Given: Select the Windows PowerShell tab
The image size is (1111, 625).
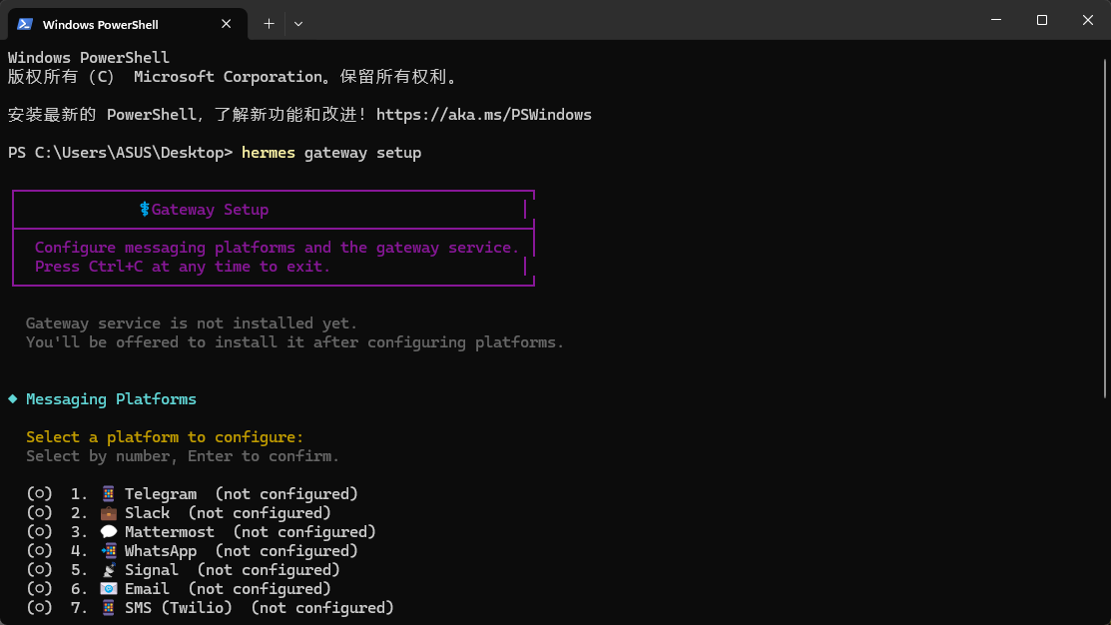Looking at the screenshot, I should [x=128, y=24].
